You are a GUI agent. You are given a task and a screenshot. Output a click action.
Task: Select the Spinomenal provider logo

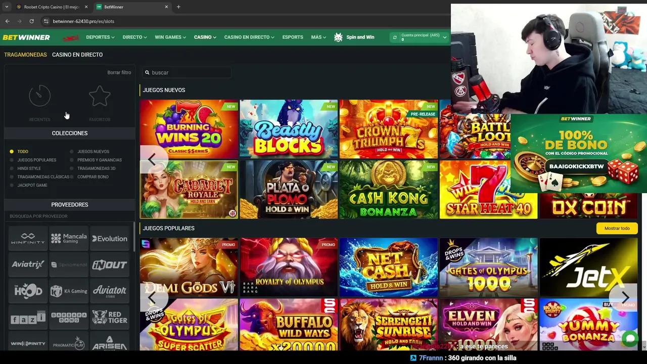click(x=69, y=264)
